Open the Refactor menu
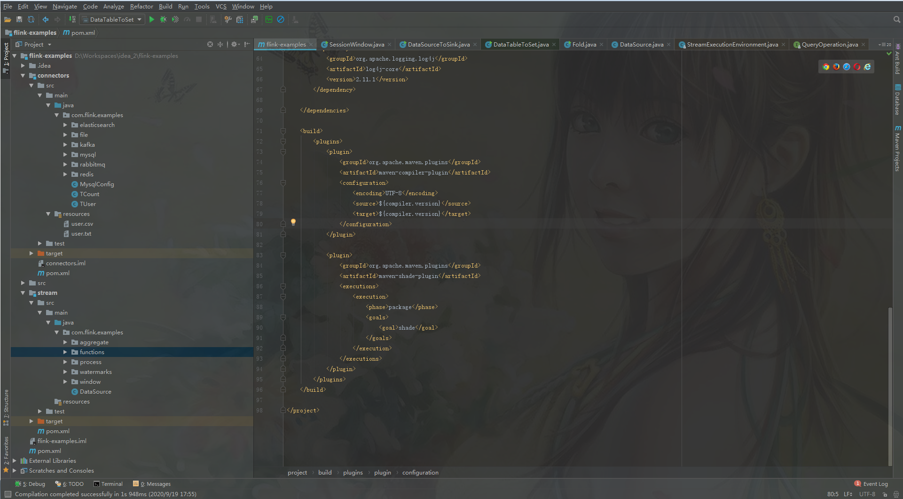 pos(141,6)
